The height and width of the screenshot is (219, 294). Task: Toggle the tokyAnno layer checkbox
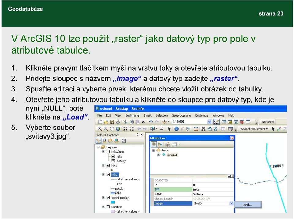click(x=108, y=152)
